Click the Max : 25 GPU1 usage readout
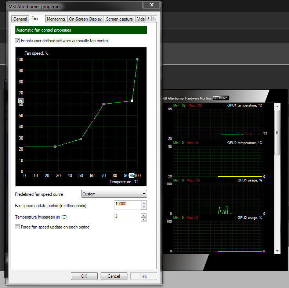Screen dimensions: 289x288 pyautogui.click(x=193, y=180)
